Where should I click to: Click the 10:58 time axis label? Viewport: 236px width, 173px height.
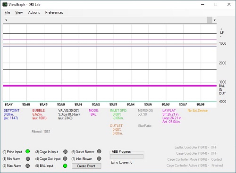point(200,104)
